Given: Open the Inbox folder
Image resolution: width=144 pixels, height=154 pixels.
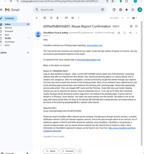Looking at the screenshot, I should tap(15, 24).
